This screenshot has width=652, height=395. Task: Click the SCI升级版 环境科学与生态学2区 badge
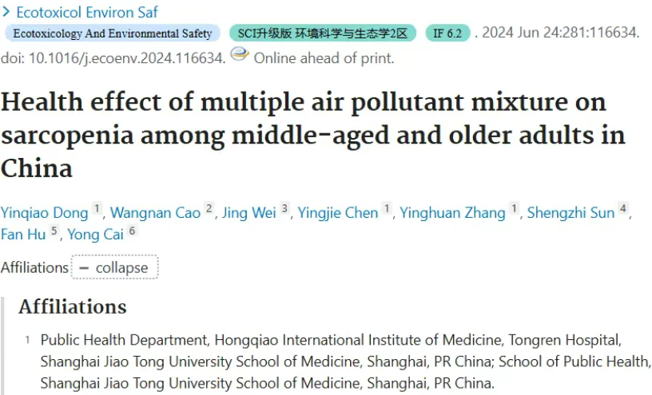[323, 34]
